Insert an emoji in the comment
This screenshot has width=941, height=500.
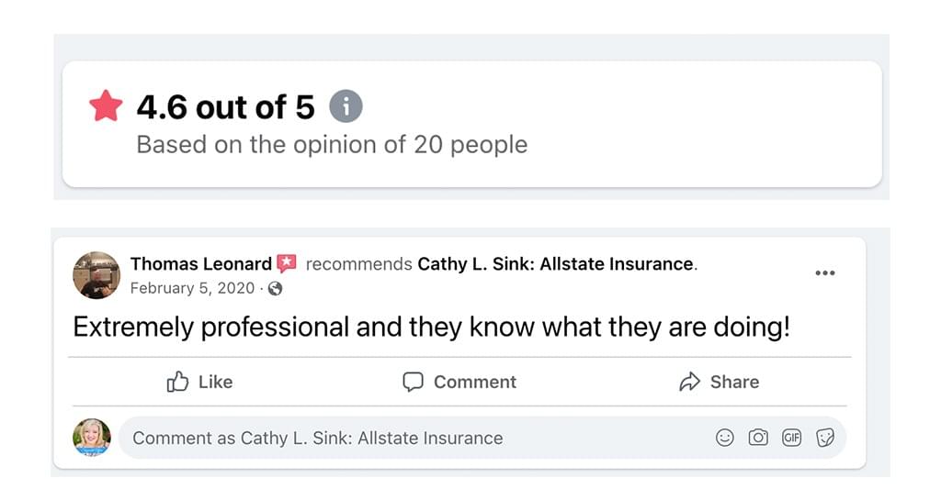pyautogui.click(x=725, y=438)
